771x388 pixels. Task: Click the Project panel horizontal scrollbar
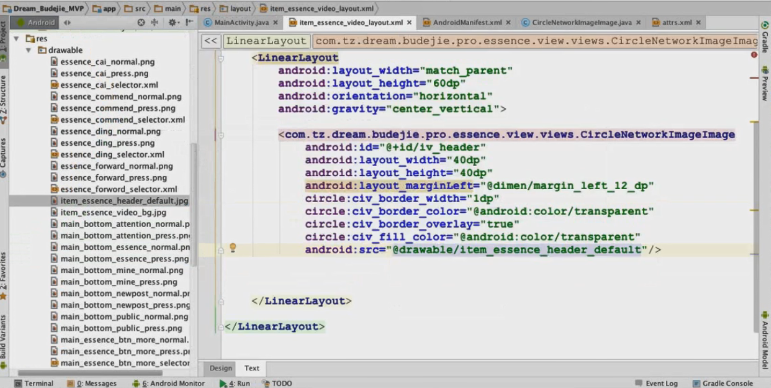click(x=90, y=372)
